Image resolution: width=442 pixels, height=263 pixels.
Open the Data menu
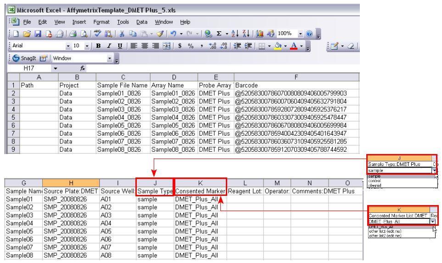(142, 22)
